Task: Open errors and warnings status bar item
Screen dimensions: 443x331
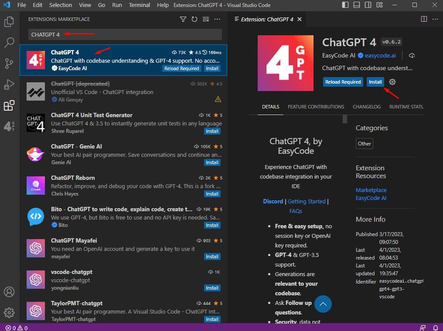Action: [x=17, y=328]
